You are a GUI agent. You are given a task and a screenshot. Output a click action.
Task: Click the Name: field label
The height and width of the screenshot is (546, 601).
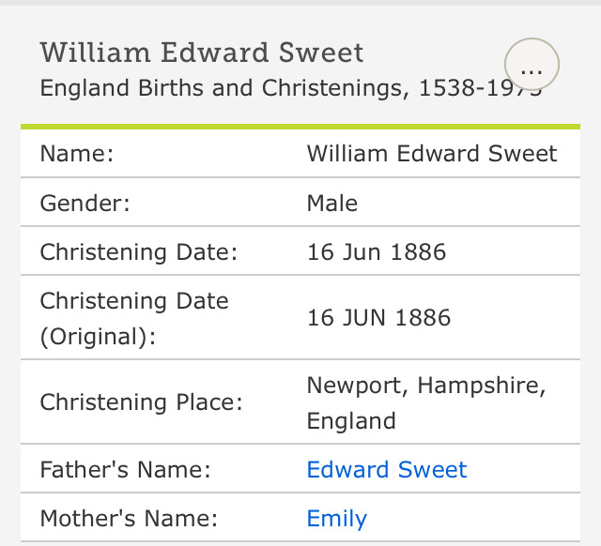(x=77, y=154)
